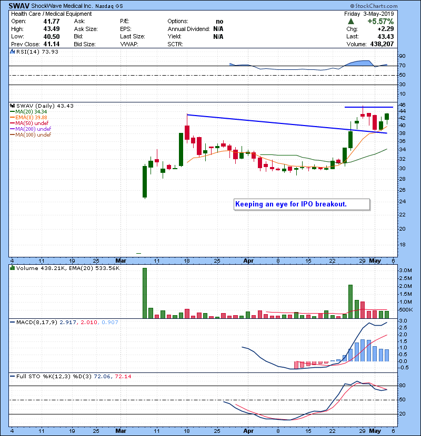Click Health Care / Medical Equipment sector text
This screenshot has width=421, height=436.
51,14
